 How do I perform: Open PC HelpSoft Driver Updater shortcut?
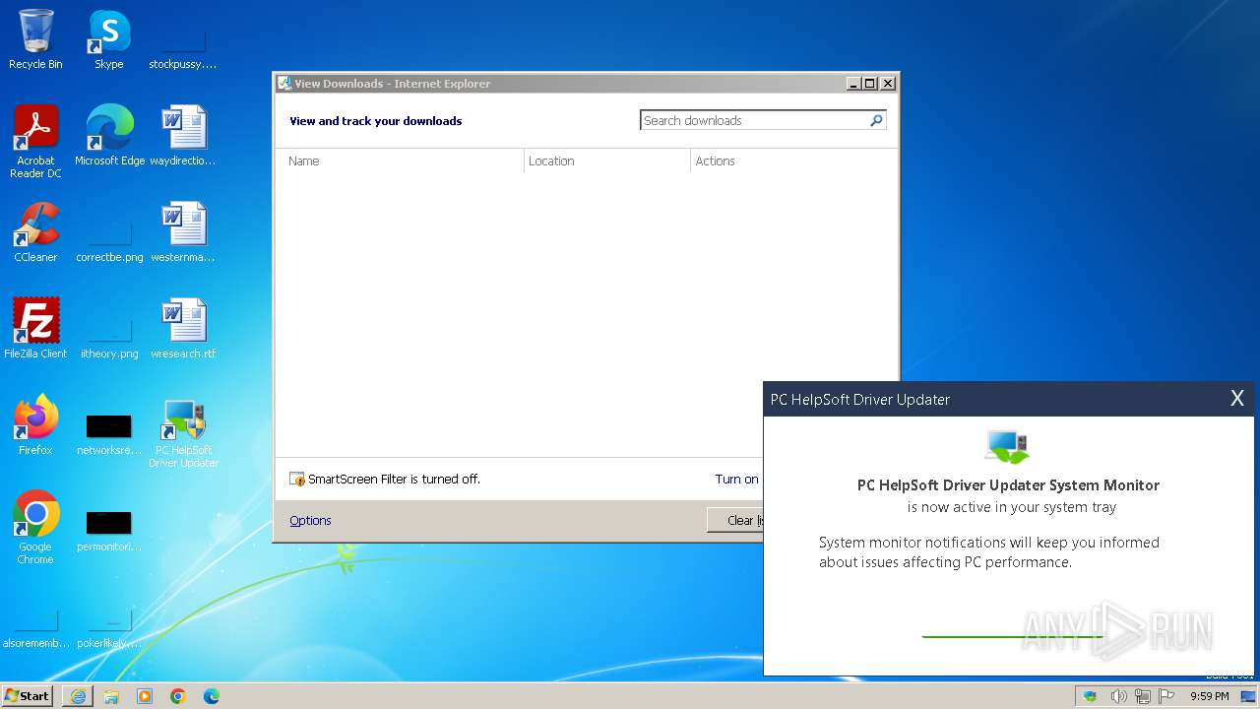point(183,431)
